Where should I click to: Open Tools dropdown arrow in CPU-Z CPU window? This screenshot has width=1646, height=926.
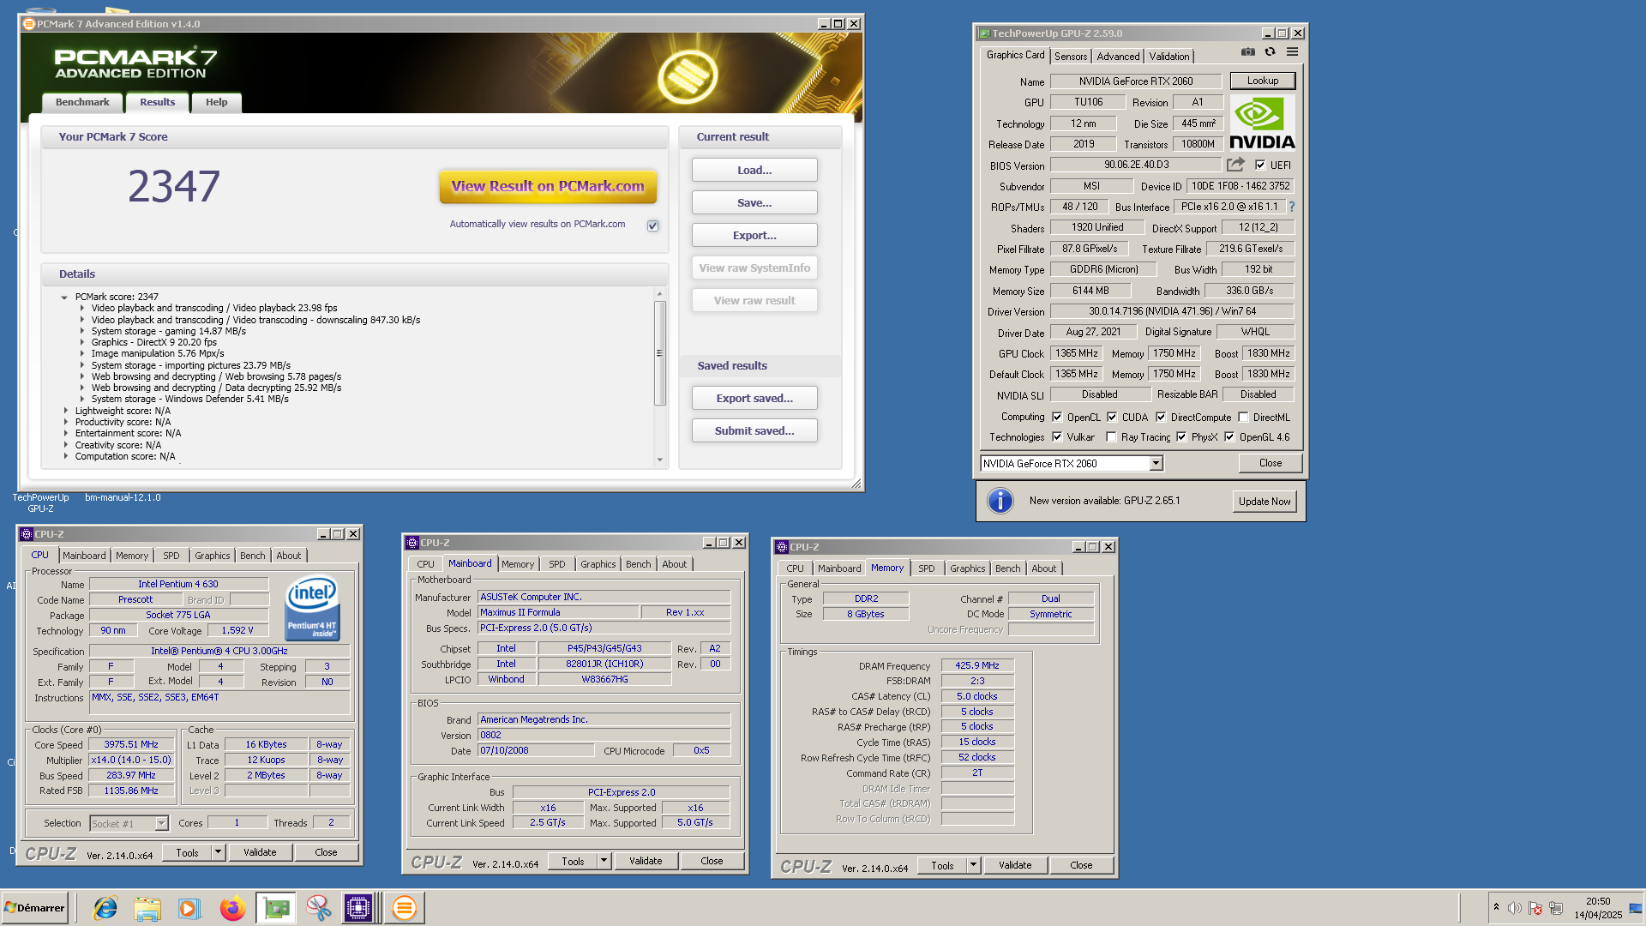point(218,852)
